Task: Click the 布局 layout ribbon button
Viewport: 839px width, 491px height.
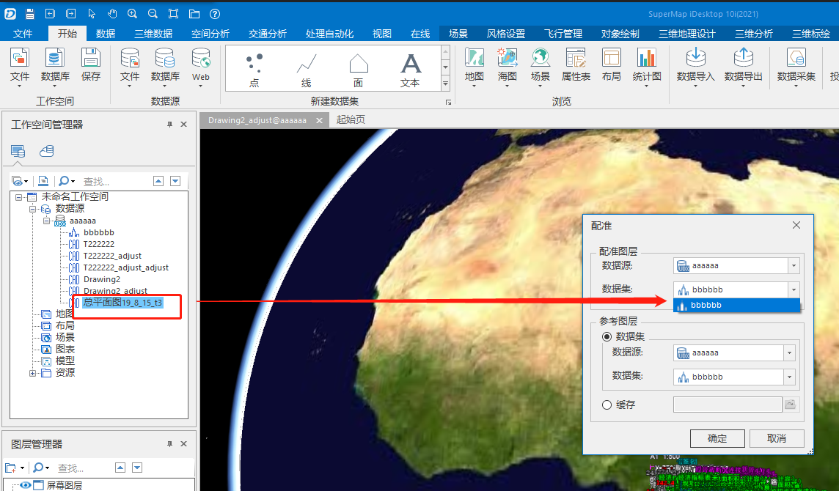Action: coord(611,65)
